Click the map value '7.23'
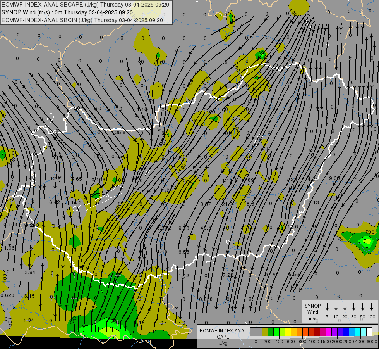This screenshot has width=379, height=349. (292, 179)
